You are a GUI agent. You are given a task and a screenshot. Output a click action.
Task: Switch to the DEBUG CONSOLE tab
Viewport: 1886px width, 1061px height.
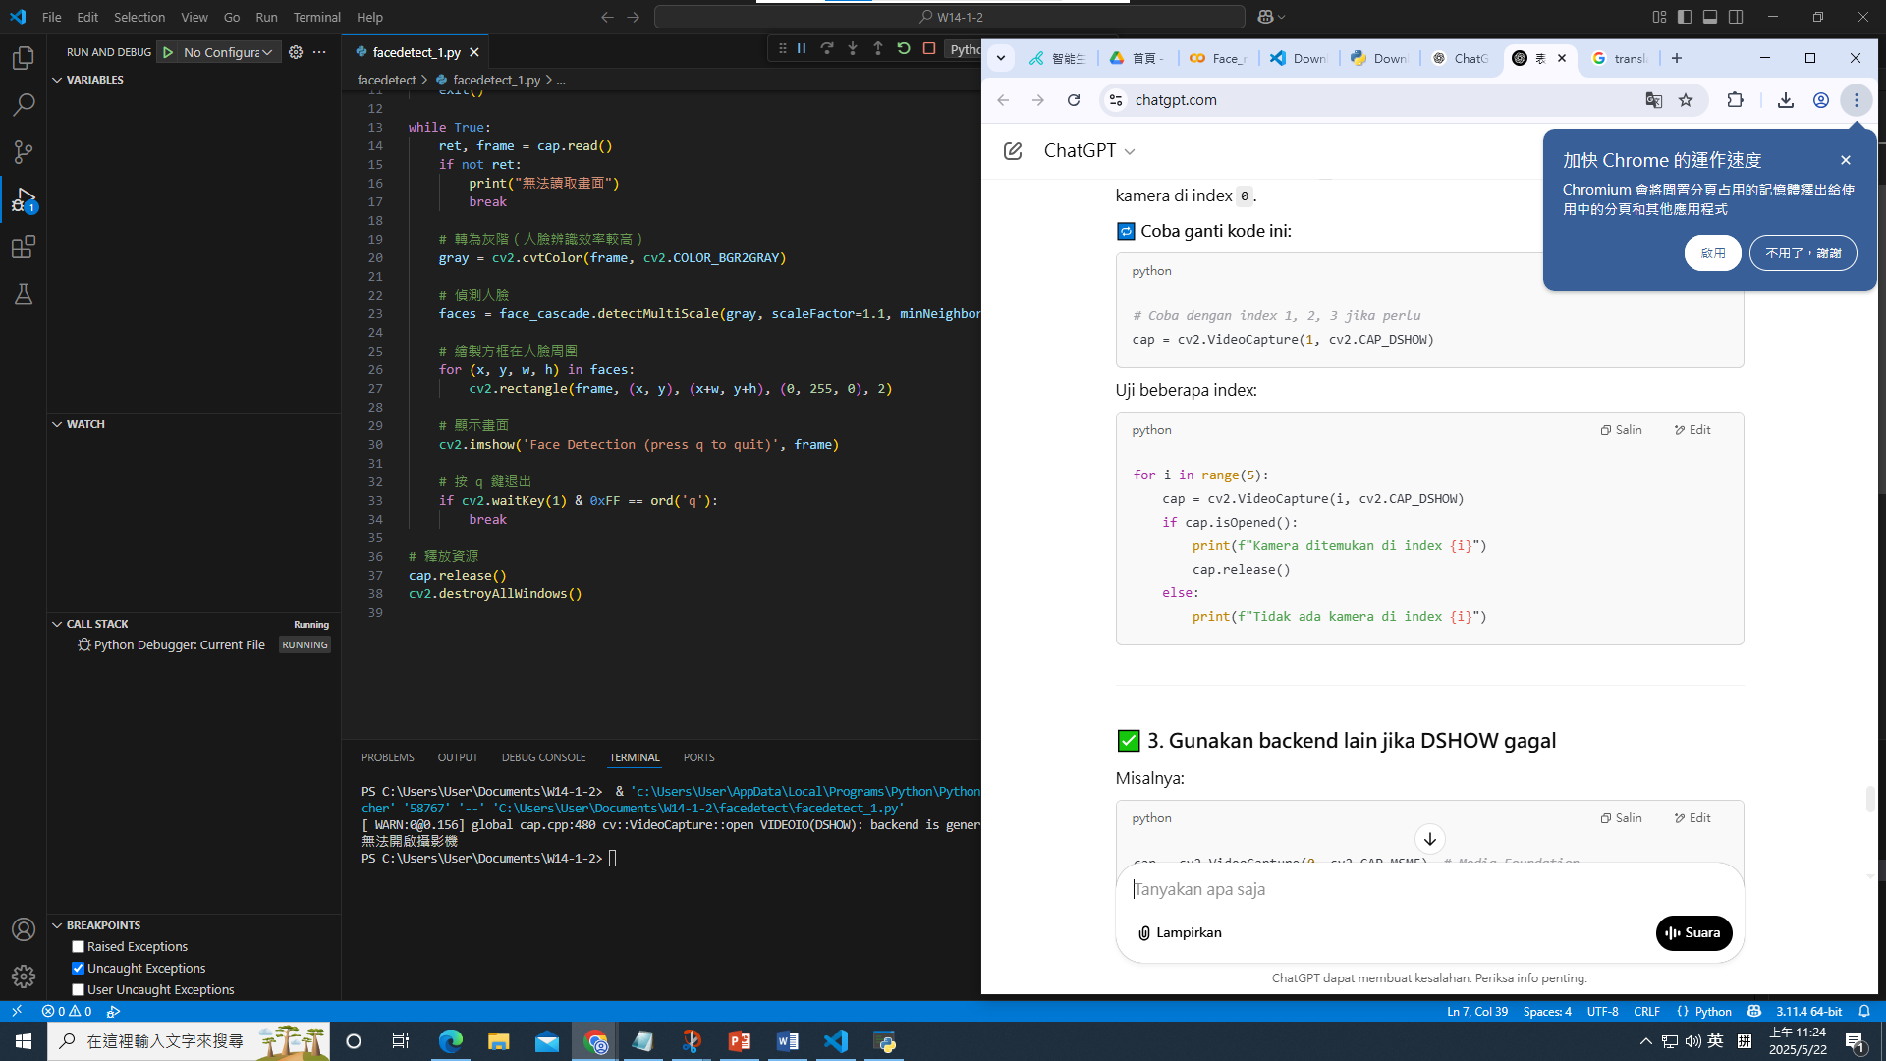(x=543, y=757)
